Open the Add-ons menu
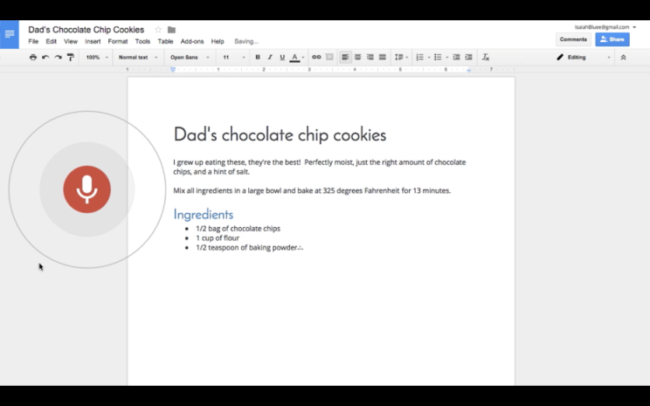Image resolution: width=650 pixels, height=406 pixels. [191, 41]
